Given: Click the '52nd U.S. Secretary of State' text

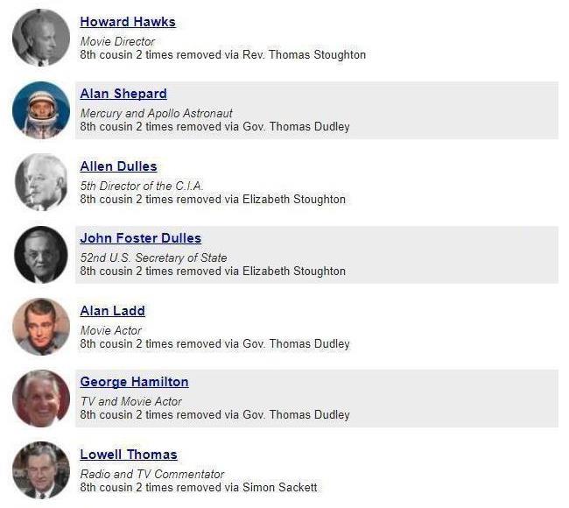Looking at the screenshot, I should pyautogui.click(x=153, y=258).
